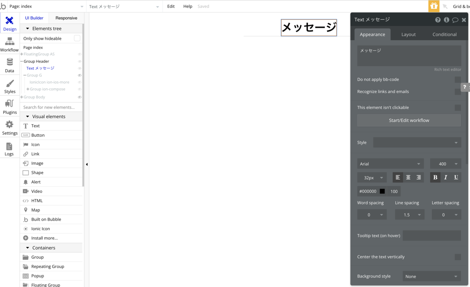Open the Workflow section icon
The width and height of the screenshot is (470, 287).
[x=9, y=42]
